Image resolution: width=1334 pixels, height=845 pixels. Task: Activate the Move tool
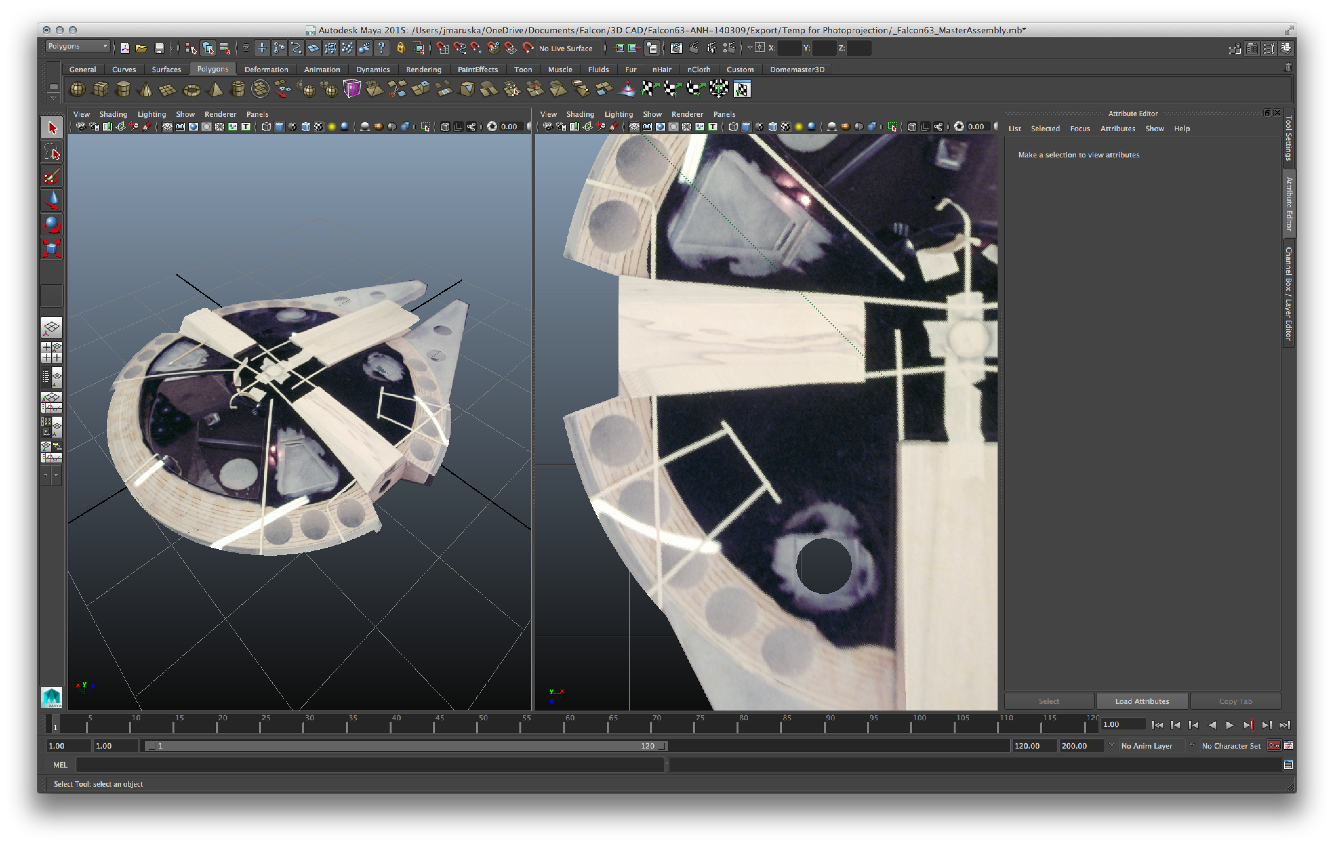click(x=52, y=200)
